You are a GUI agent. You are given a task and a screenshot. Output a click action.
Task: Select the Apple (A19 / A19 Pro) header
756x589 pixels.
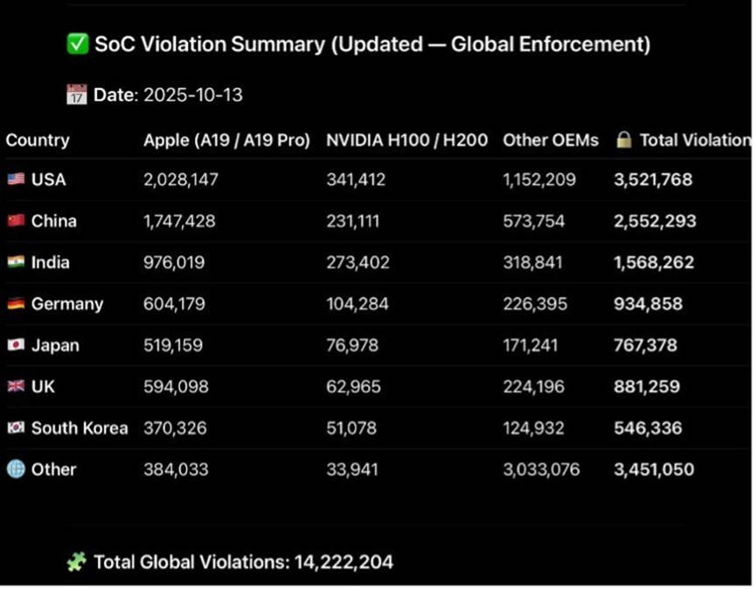tap(226, 140)
